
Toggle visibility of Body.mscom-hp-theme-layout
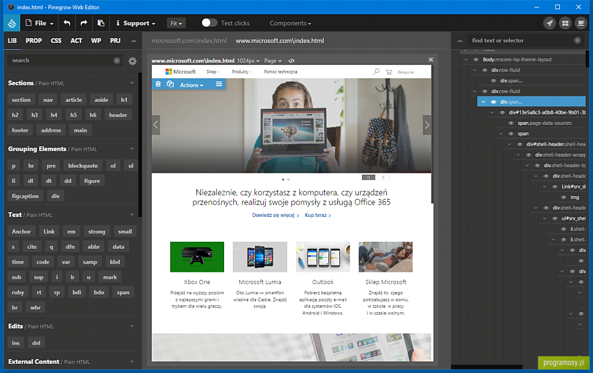(476, 60)
